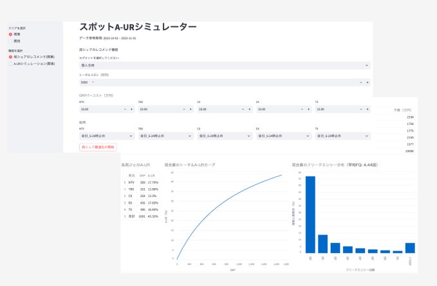
Task: Decrease total cost with the minus stepper
Action: pos(361,82)
